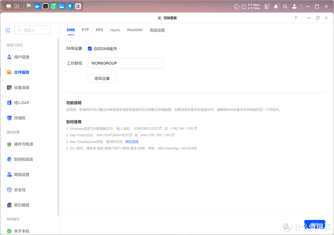Enable the app grid view in control panel
Image resolution: width=334 pixels, height=235 pixels.
[x=8, y=30]
